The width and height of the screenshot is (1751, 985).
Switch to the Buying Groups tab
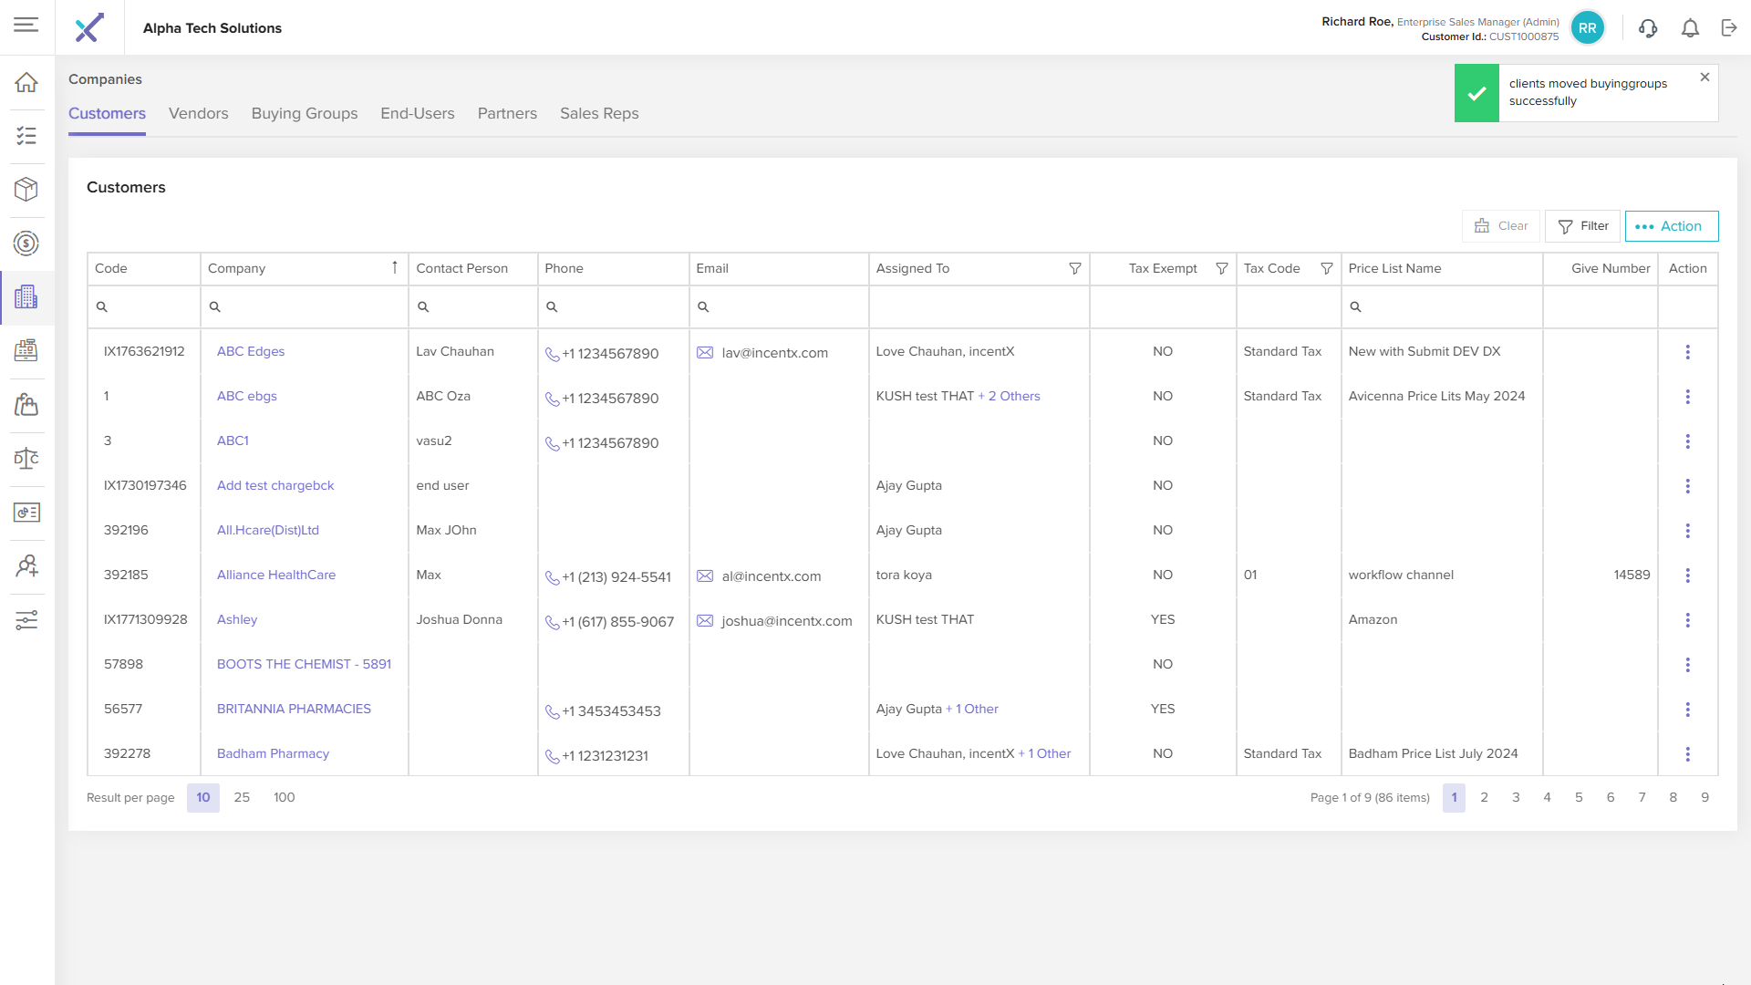pyautogui.click(x=304, y=113)
